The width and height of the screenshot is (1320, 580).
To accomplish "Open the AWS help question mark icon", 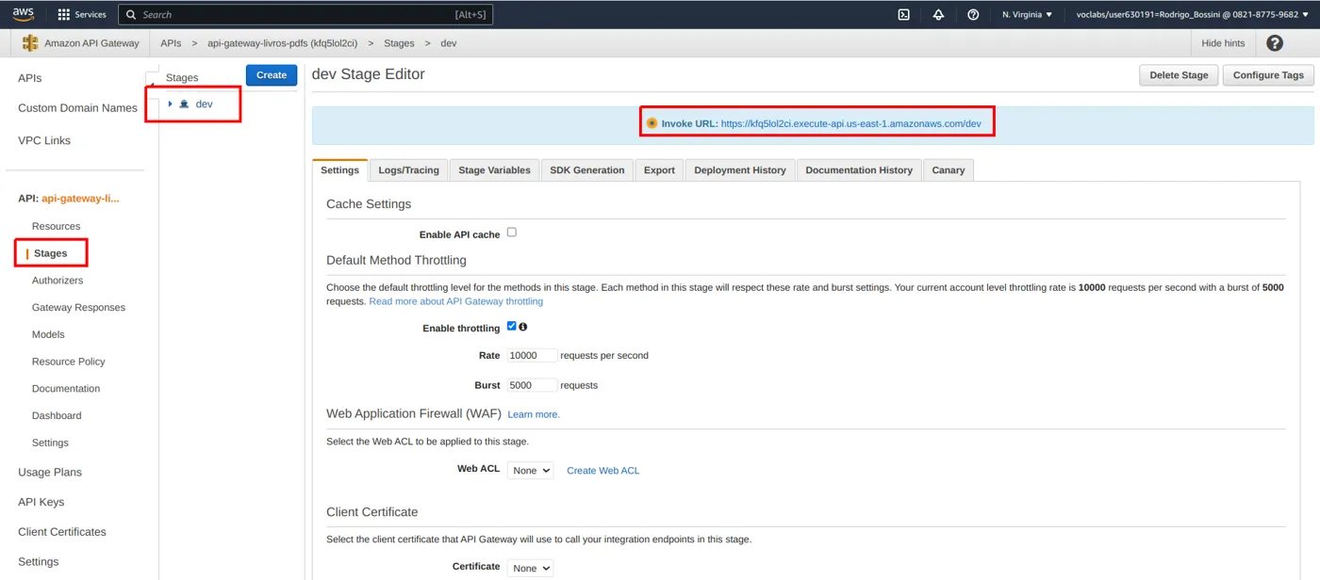I will (973, 14).
